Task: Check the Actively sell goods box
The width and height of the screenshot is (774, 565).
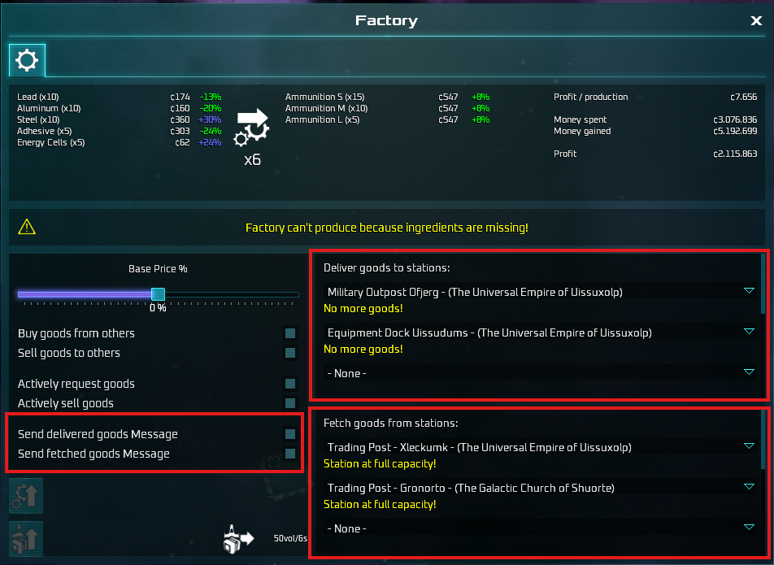Action: (x=289, y=403)
